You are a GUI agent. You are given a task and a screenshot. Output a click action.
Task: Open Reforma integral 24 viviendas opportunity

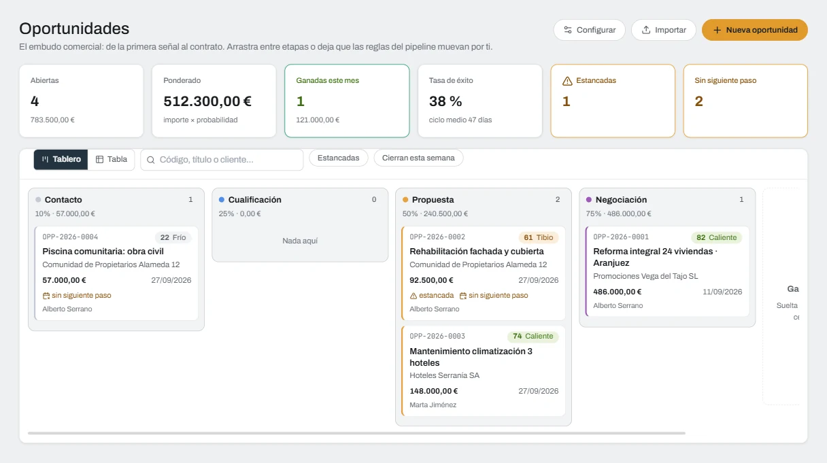[x=667, y=271]
